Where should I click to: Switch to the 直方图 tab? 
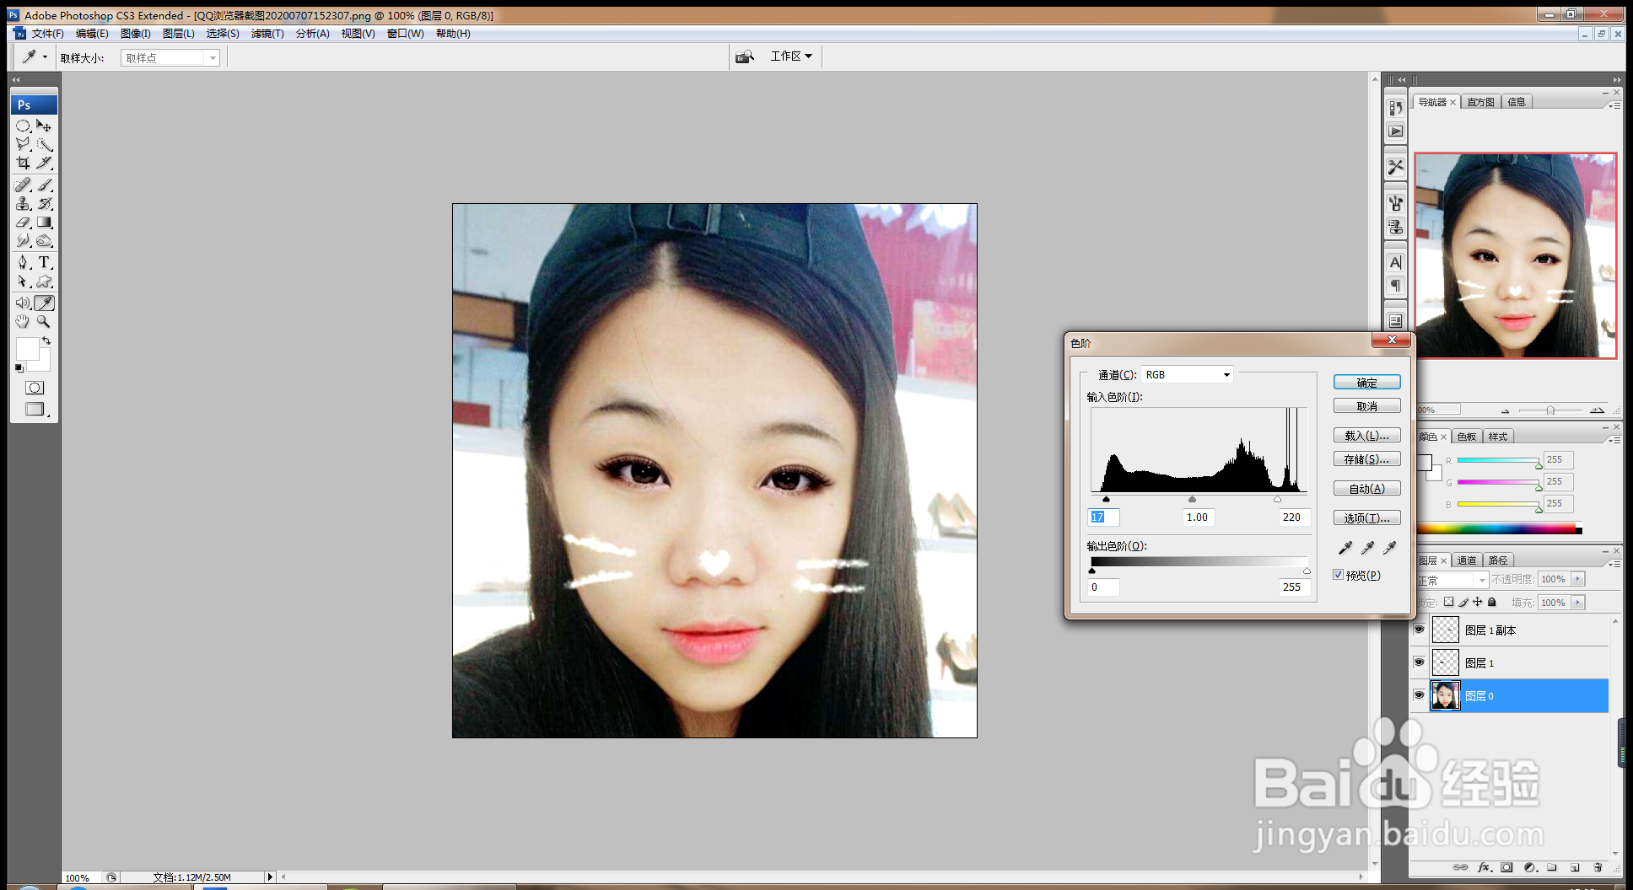pos(1480,102)
